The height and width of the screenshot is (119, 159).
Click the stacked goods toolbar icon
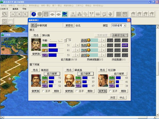(79, 14)
